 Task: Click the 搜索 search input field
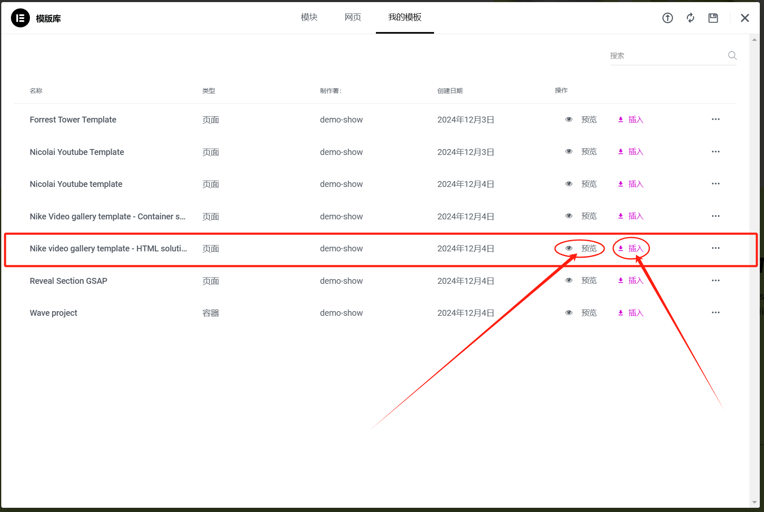[662, 55]
